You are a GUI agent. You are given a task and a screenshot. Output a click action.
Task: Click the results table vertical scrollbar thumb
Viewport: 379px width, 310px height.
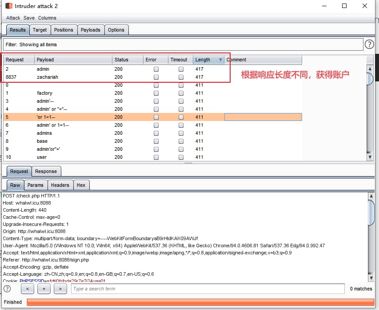pos(370,79)
